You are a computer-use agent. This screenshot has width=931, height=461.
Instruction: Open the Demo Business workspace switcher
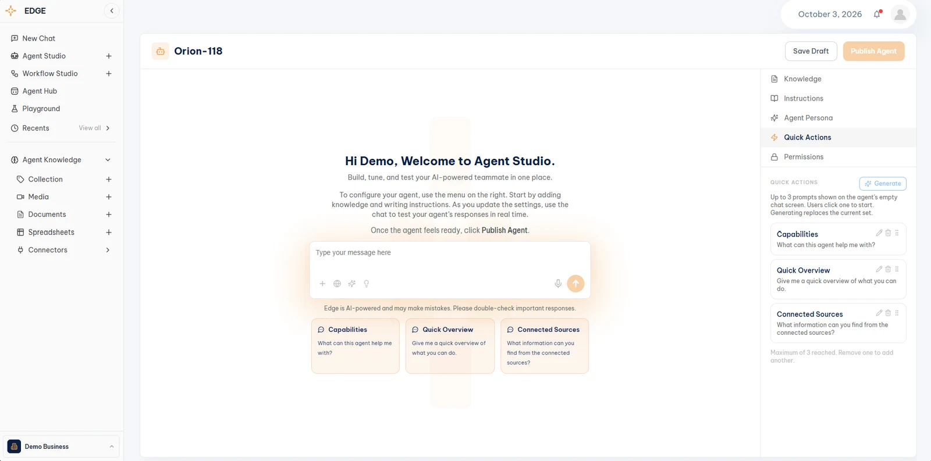(61, 446)
